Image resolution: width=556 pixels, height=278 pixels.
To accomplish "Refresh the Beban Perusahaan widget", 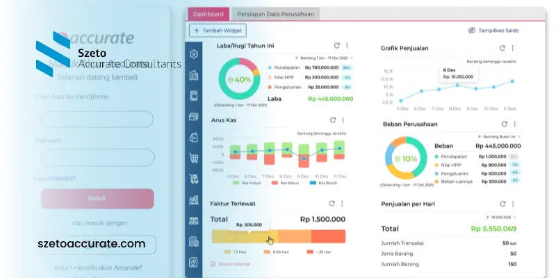I will (505, 124).
